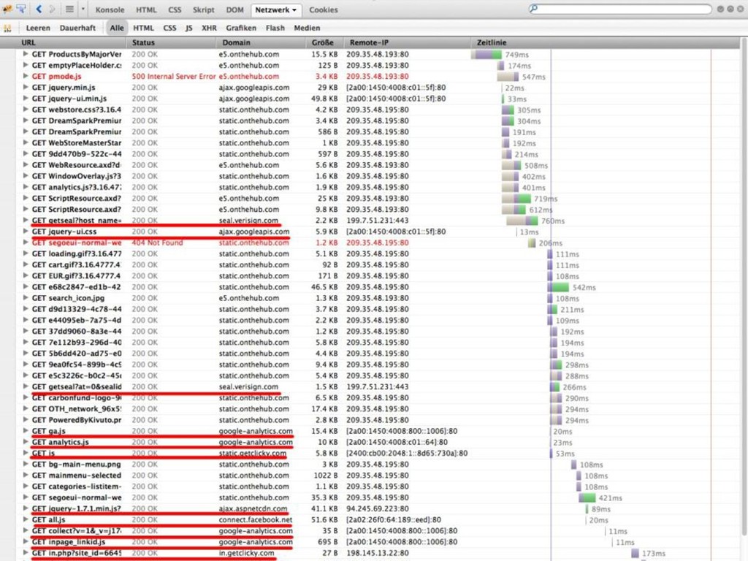The image size is (748, 561).
Task: Click the Leeren button
Action: point(38,28)
